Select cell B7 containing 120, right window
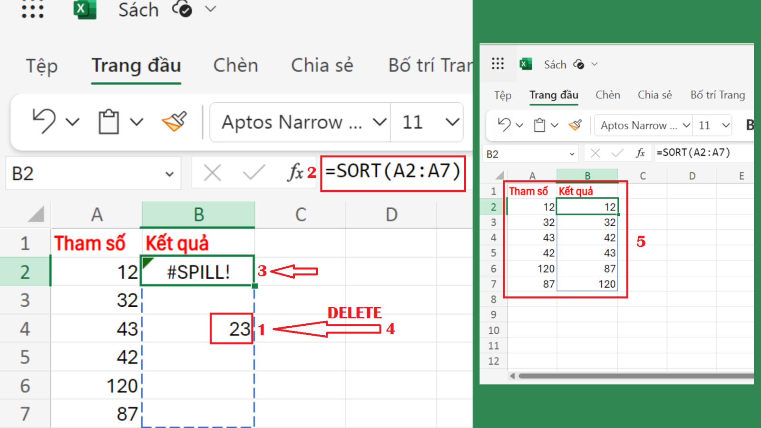Screen dimensions: 761x428 587,284
